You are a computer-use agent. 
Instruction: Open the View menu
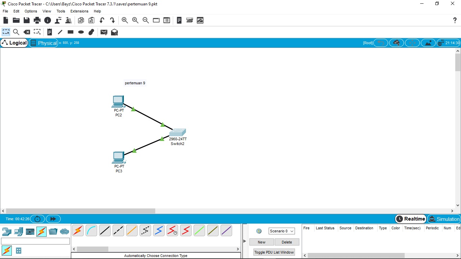coord(47,11)
